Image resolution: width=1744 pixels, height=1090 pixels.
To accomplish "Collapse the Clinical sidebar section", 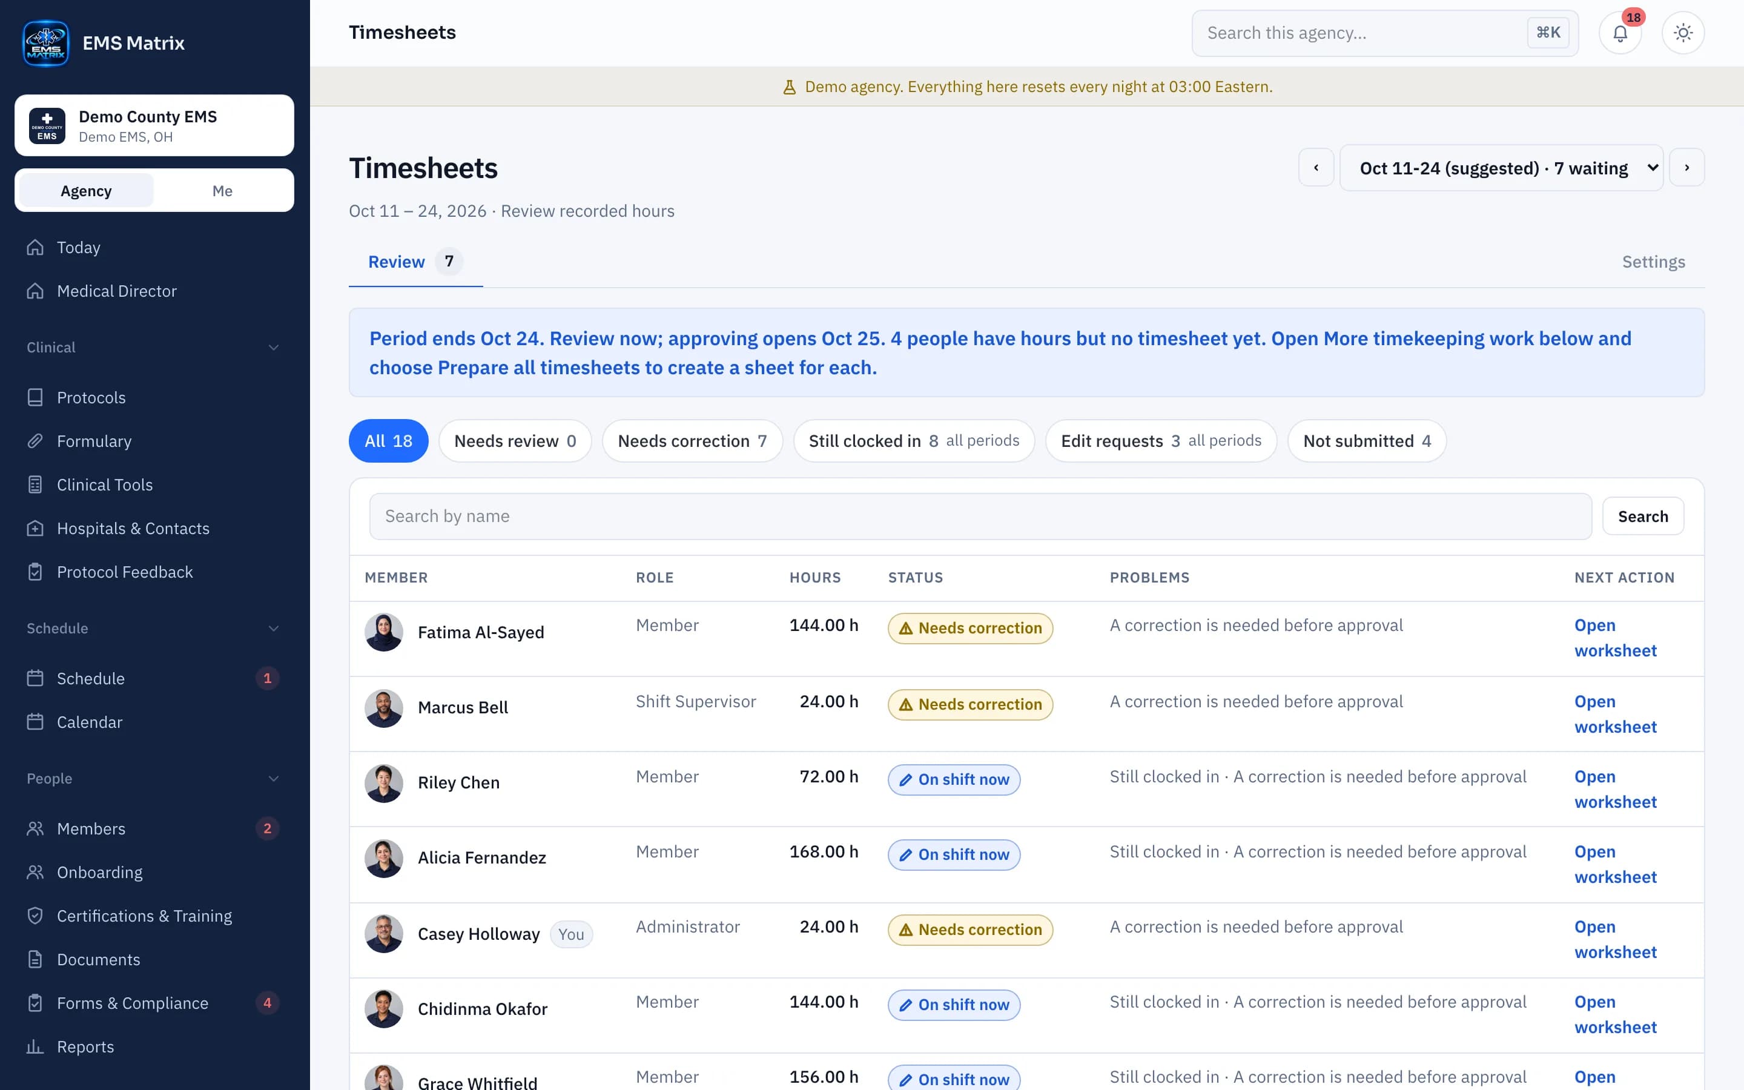I will coord(153,348).
